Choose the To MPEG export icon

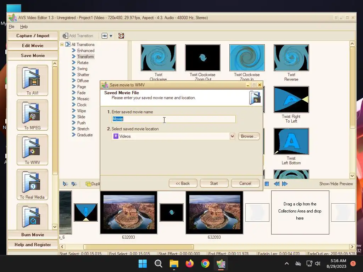click(32, 115)
